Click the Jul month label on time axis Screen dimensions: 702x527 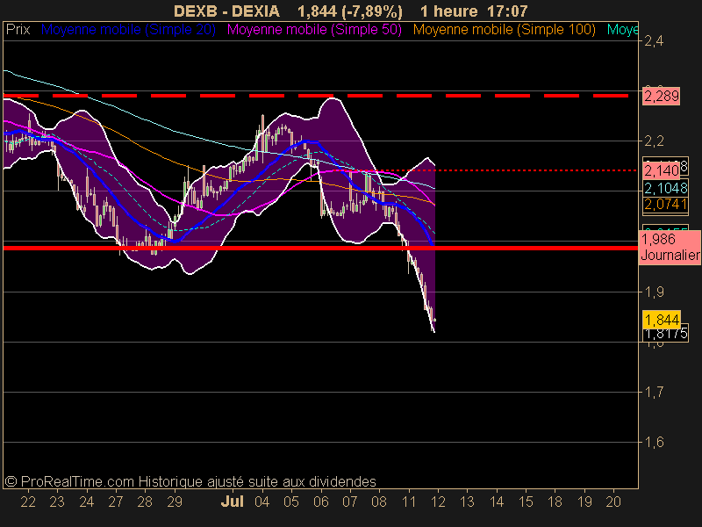pyautogui.click(x=233, y=502)
